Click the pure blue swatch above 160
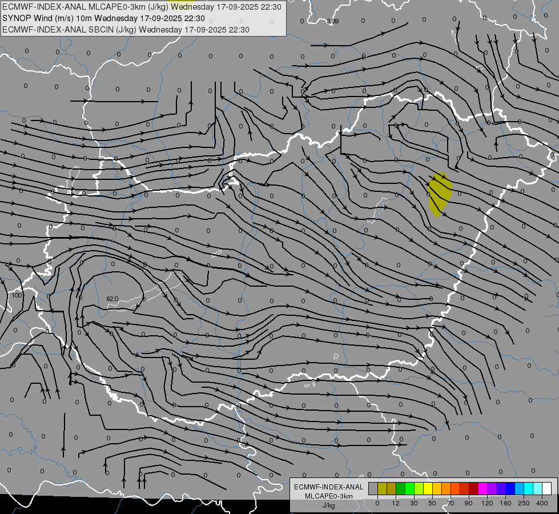 (510, 488)
